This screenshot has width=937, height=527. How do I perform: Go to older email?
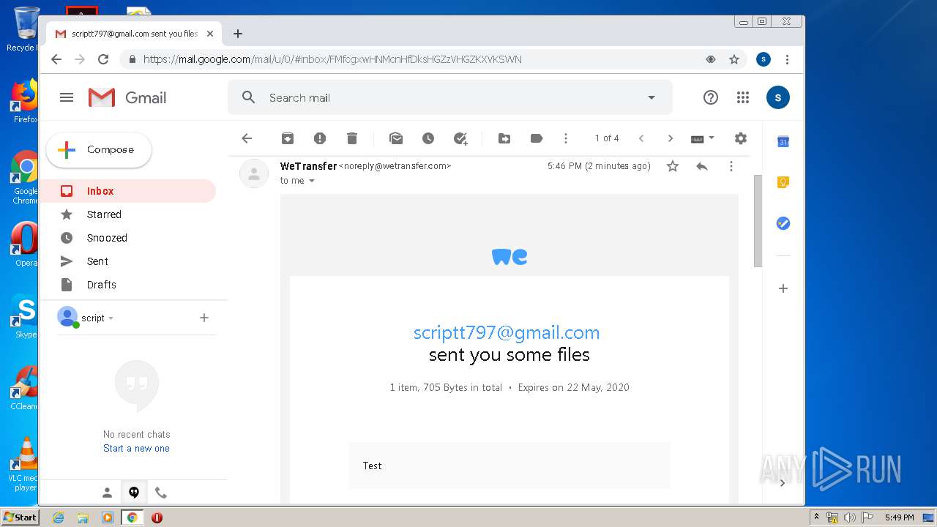tap(670, 138)
